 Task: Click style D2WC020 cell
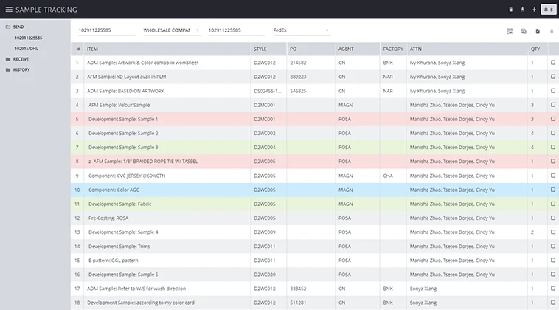coord(265,275)
